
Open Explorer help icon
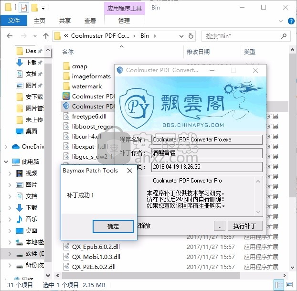point(291,21)
